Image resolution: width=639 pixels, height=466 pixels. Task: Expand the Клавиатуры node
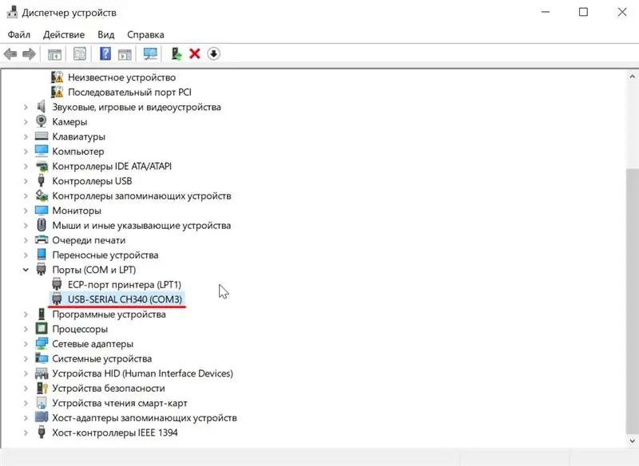tap(26, 136)
